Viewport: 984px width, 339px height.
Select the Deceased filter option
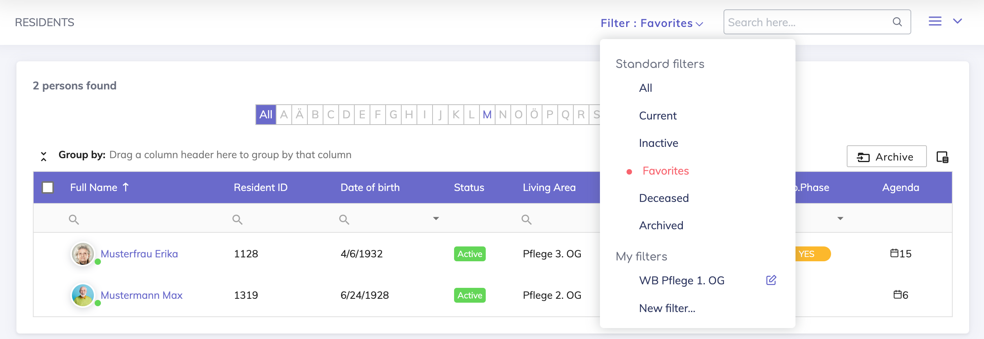(664, 198)
